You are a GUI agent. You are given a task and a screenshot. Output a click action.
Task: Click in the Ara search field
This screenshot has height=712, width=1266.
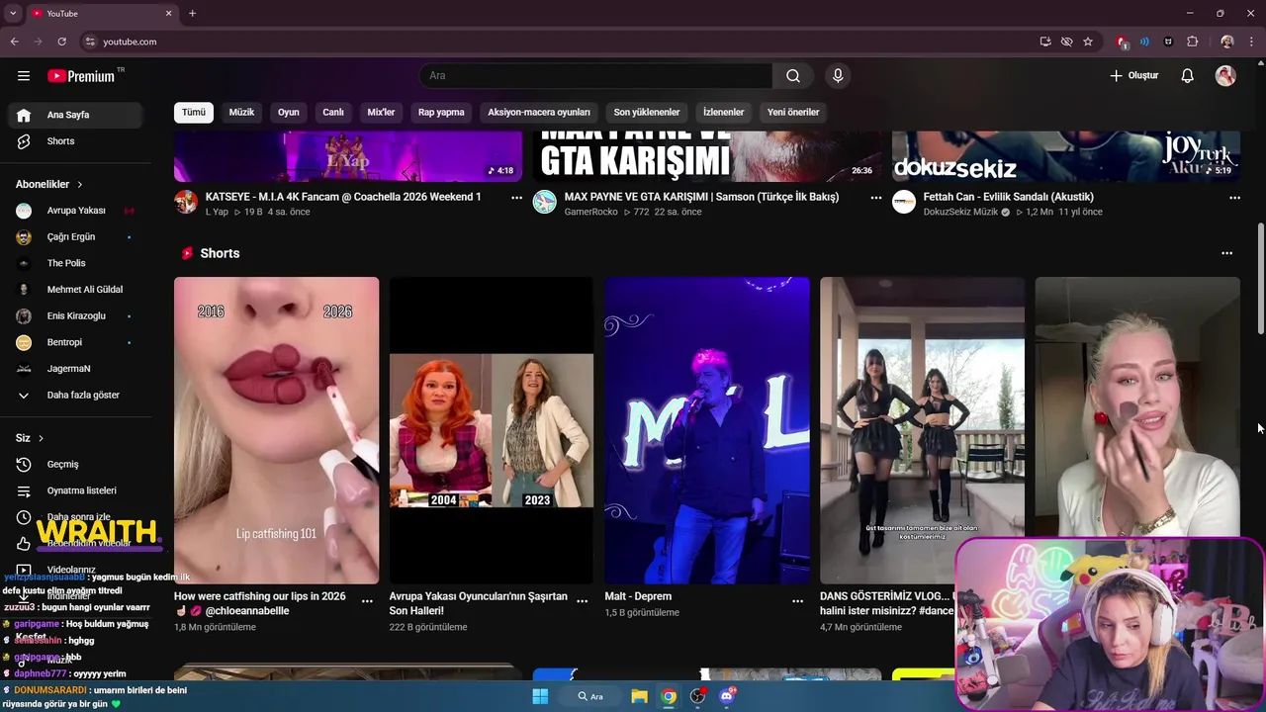coord(596,76)
